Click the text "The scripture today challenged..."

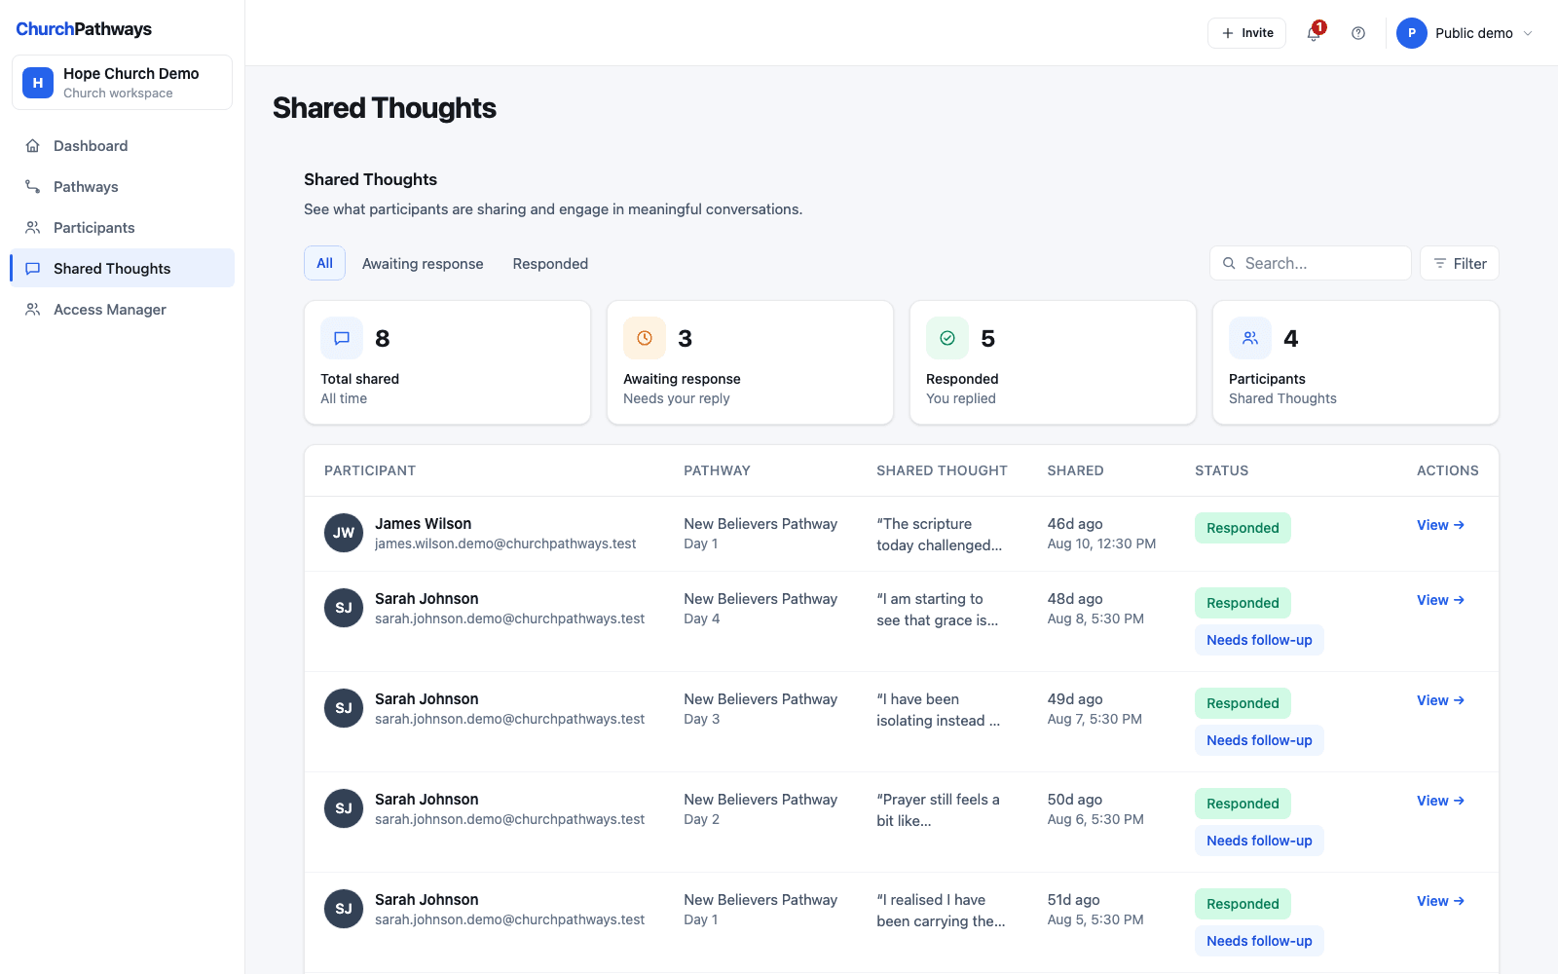pos(939,535)
